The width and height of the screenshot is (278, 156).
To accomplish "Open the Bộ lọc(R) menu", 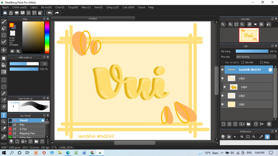I will click(46, 7).
